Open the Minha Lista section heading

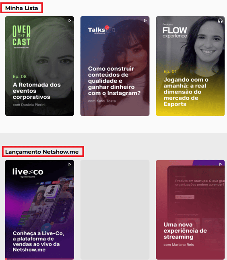(x=21, y=8)
